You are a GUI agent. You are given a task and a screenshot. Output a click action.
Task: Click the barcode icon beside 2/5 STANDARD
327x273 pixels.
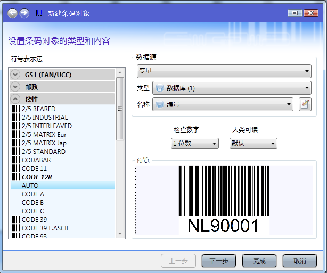[16, 152]
